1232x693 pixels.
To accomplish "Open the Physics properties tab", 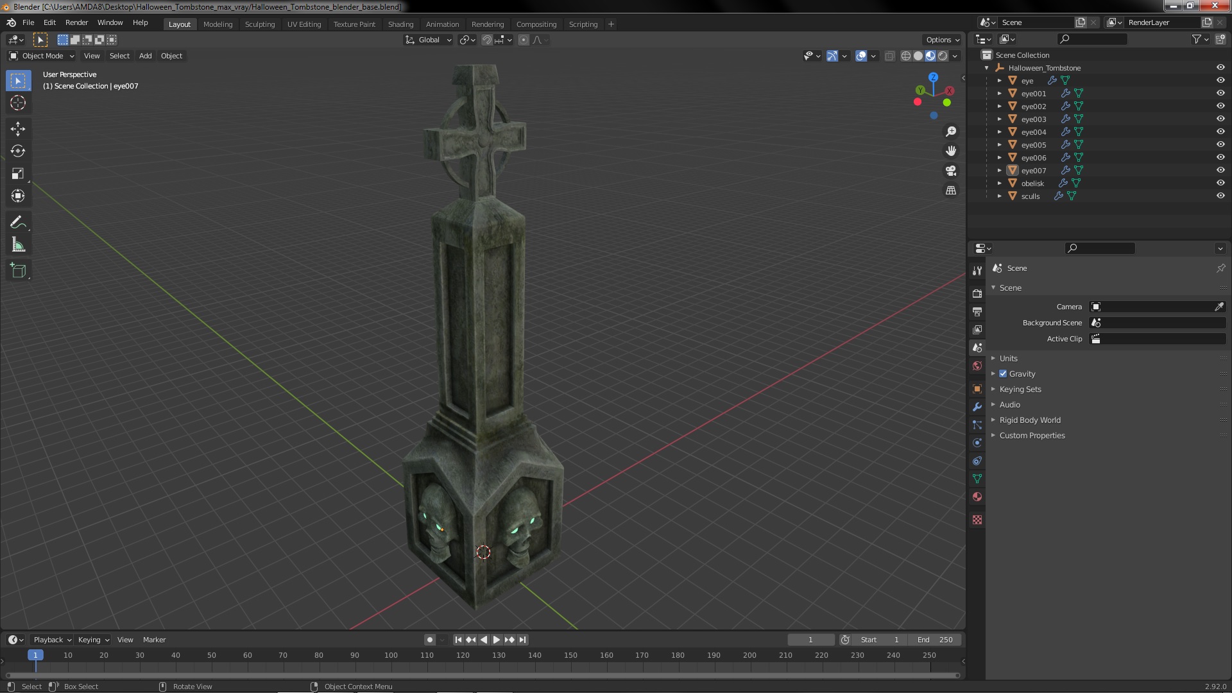I will pyautogui.click(x=977, y=443).
